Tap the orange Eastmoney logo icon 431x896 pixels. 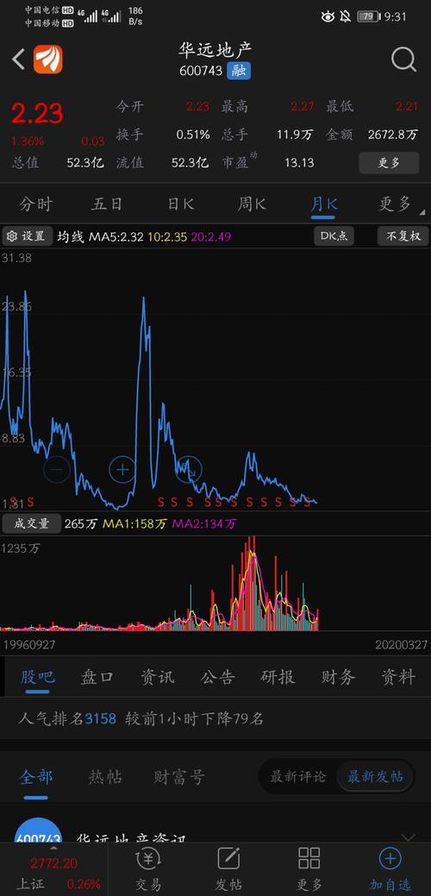(48, 60)
